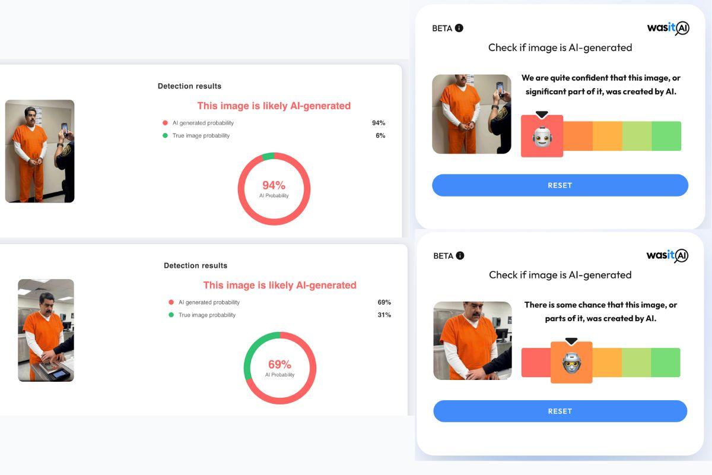The image size is (712, 475).
Task: Click the wasitAI logo in bottom panel
Action: point(667,255)
